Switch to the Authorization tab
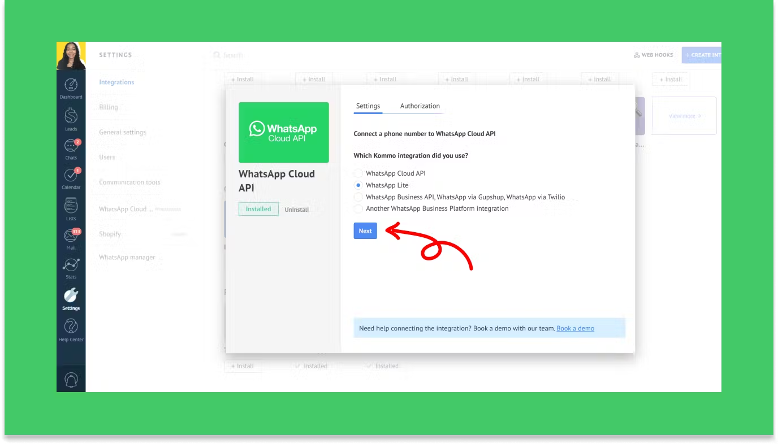This screenshot has height=444, width=778. [420, 106]
